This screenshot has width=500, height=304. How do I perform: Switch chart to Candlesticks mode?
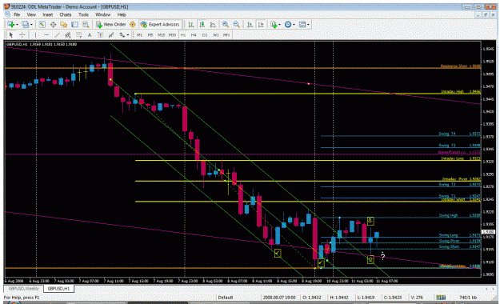click(202, 25)
